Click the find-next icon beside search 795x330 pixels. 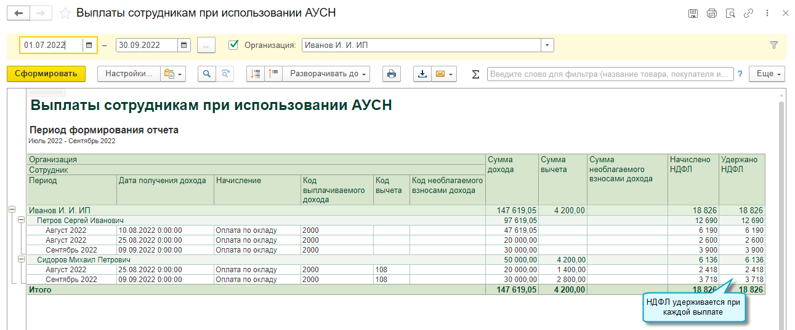coord(225,74)
